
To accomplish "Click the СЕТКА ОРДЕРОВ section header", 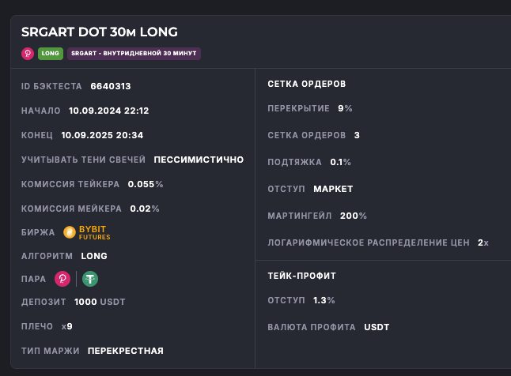I will (307, 83).
